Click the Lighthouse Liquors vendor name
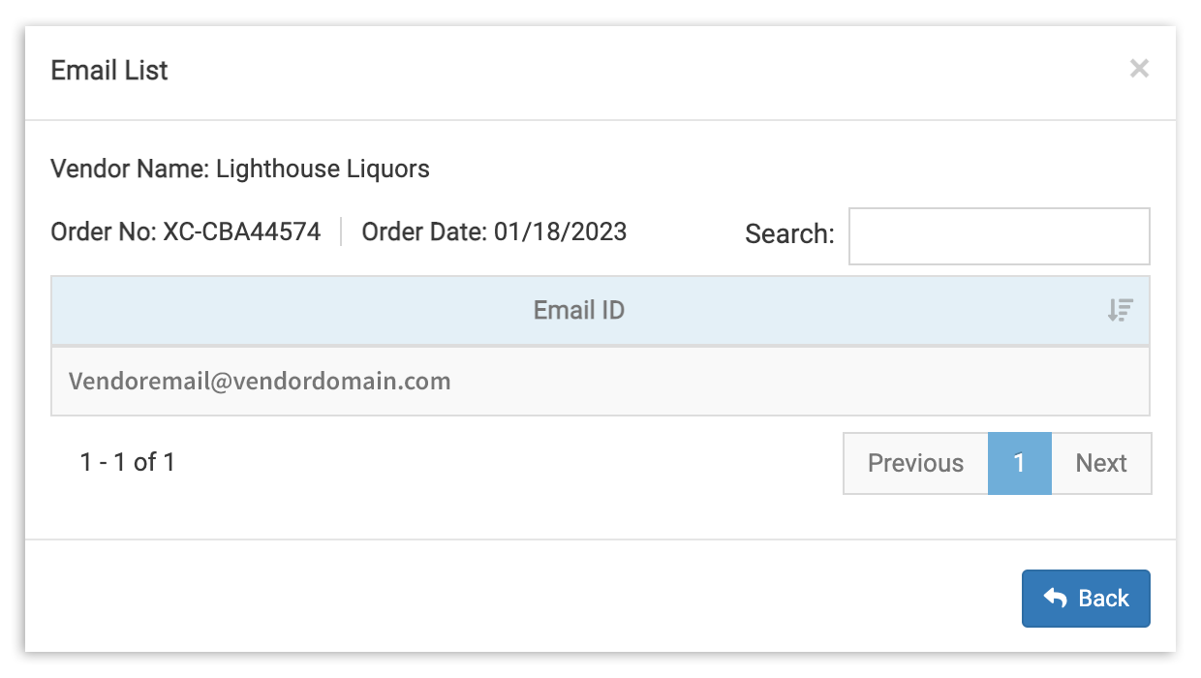Screen dimensions: 1201x678 323,169
